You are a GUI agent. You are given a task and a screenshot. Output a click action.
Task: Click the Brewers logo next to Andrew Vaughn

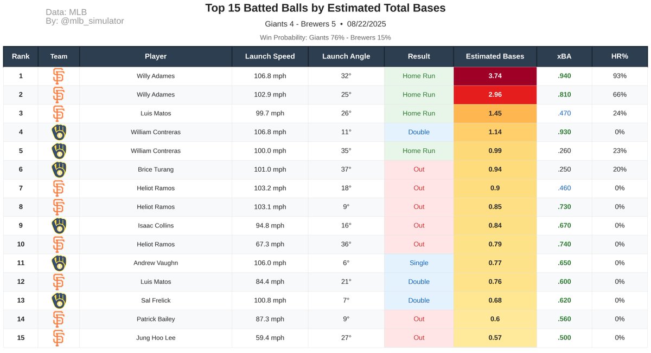click(59, 263)
